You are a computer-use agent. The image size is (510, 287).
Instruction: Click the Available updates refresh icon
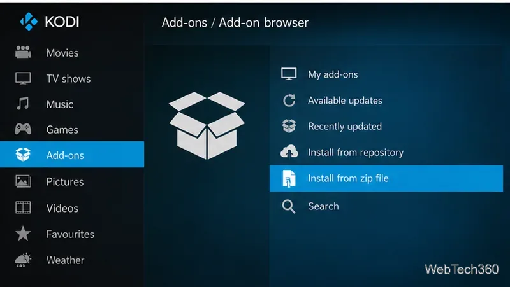tap(289, 101)
